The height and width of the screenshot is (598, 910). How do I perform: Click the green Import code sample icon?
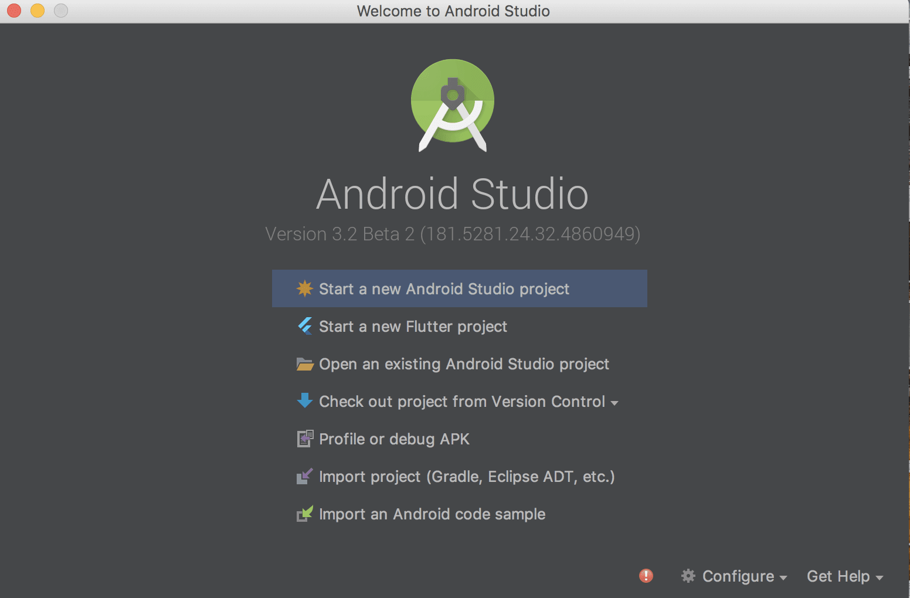tap(305, 514)
